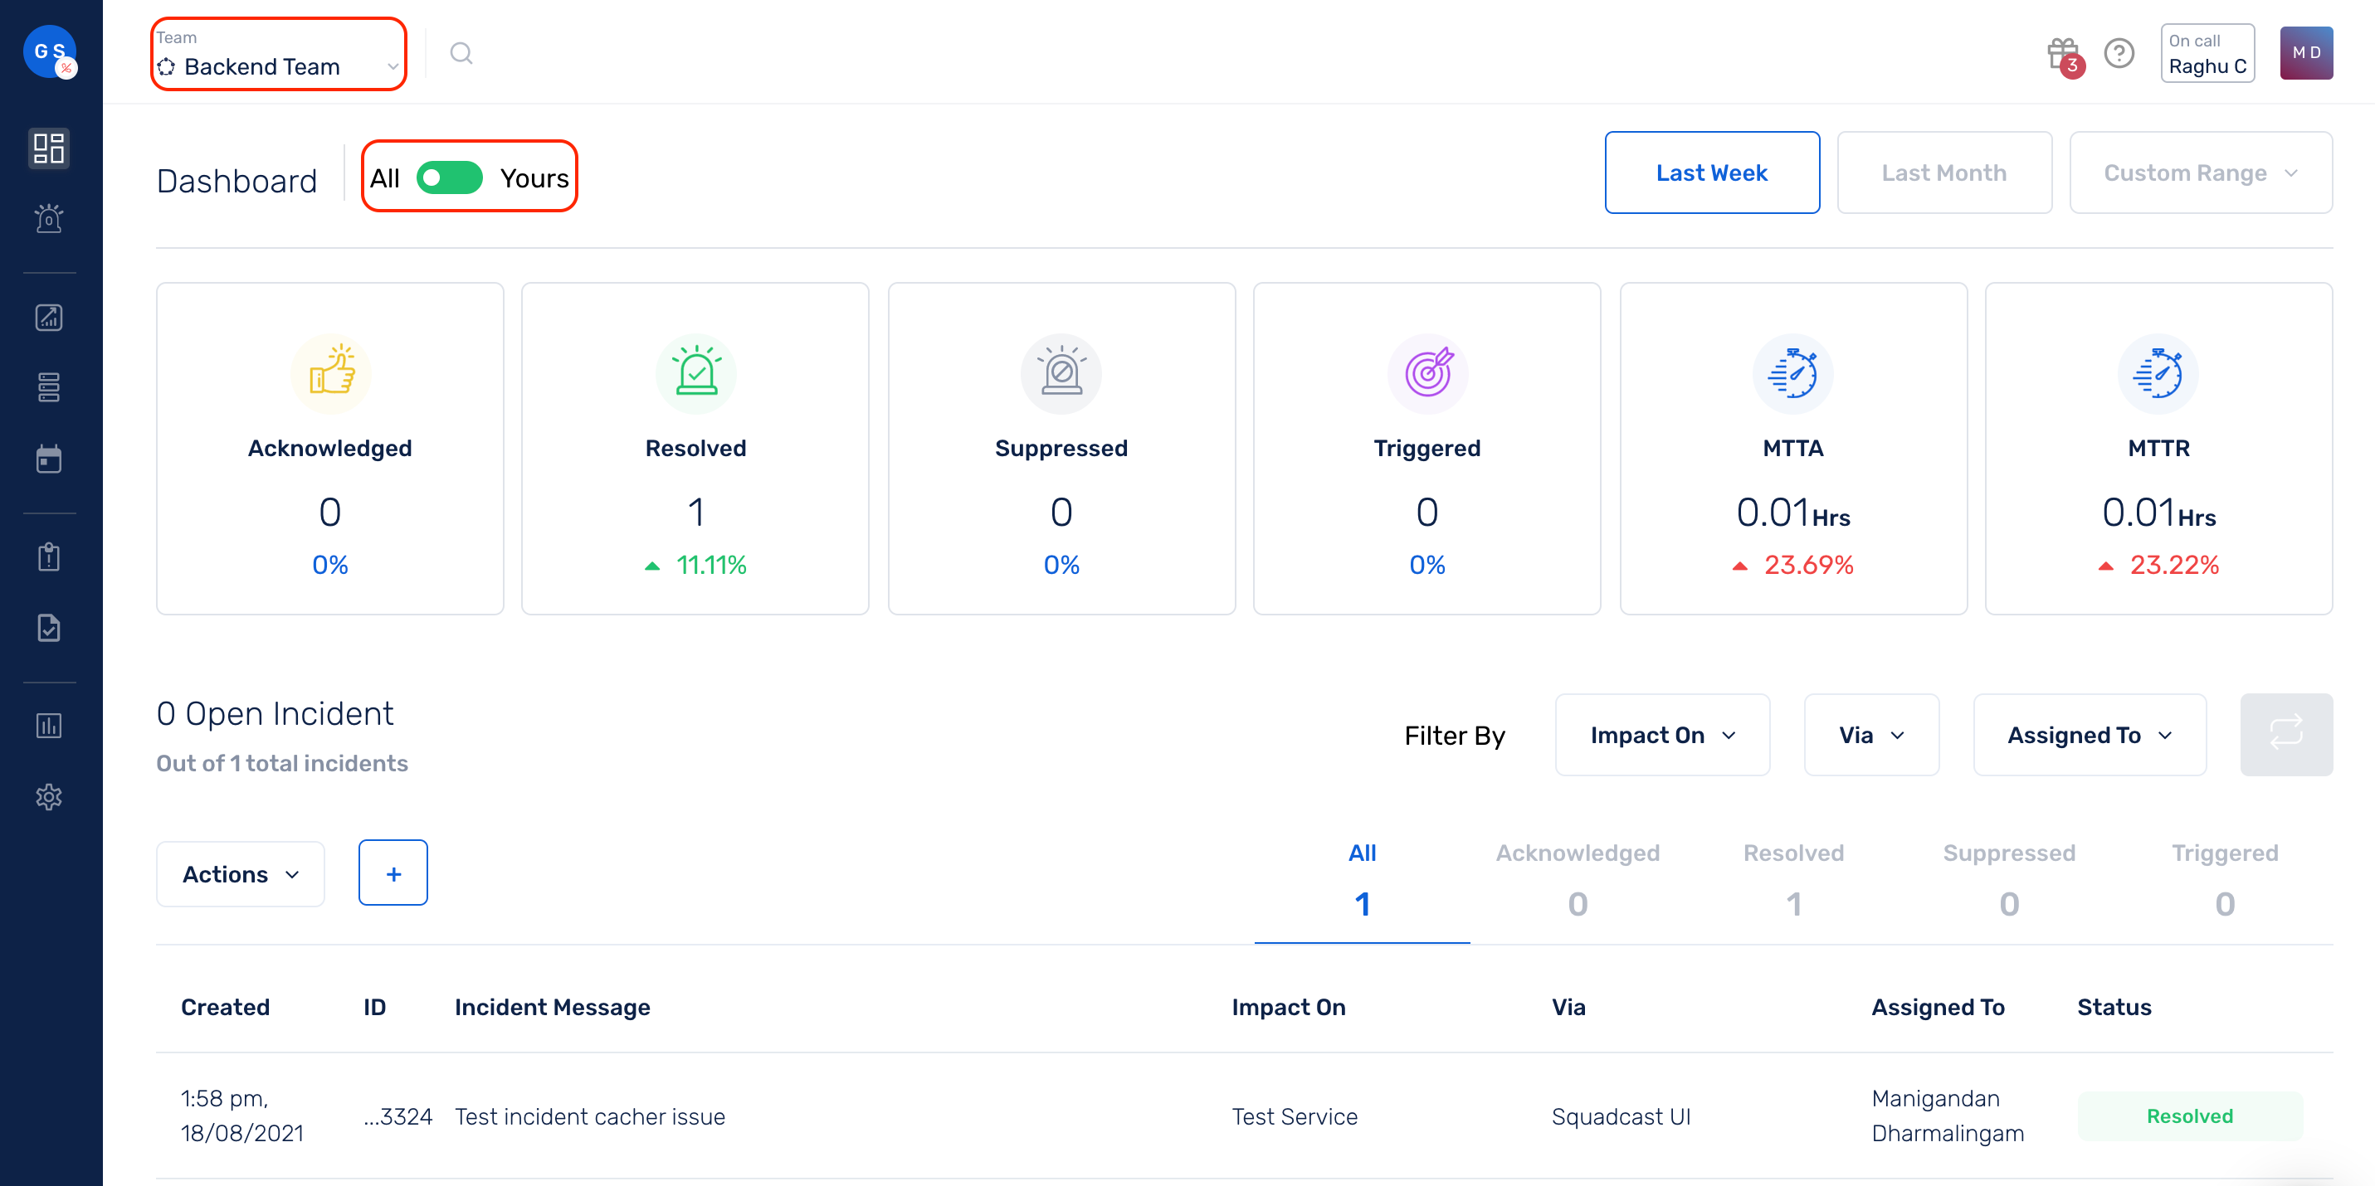Toggle the All/Yours dashboard switch
This screenshot has height=1186, width=2375.
click(x=450, y=177)
